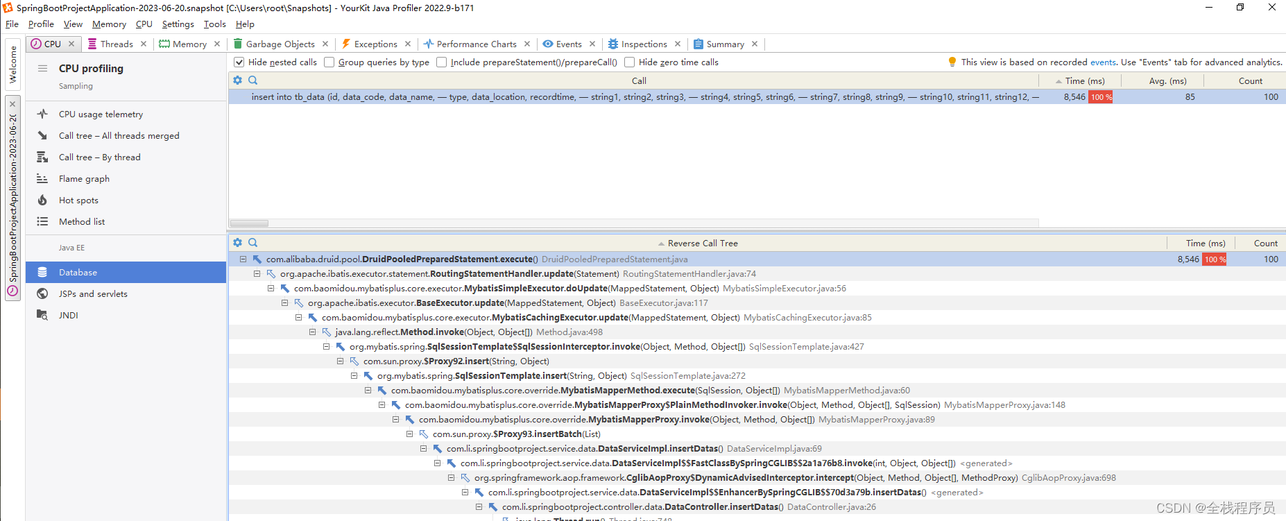Viewport: 1286px width, 521px height.
Task: Open the Help menu
Action: coord(245,24)
